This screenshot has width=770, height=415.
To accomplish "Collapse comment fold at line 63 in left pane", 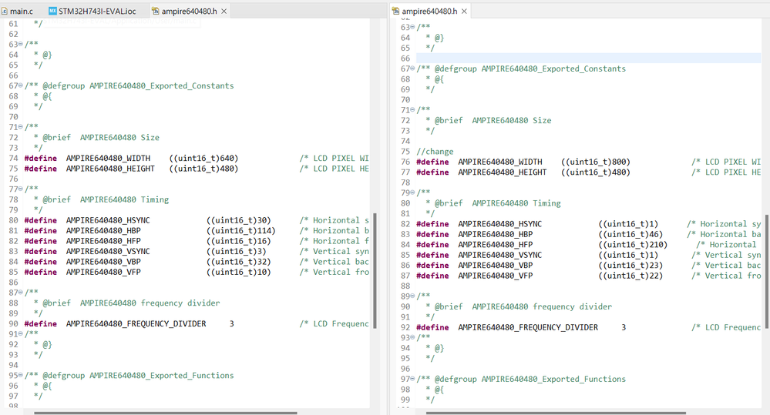I will [x=21, y=44].
